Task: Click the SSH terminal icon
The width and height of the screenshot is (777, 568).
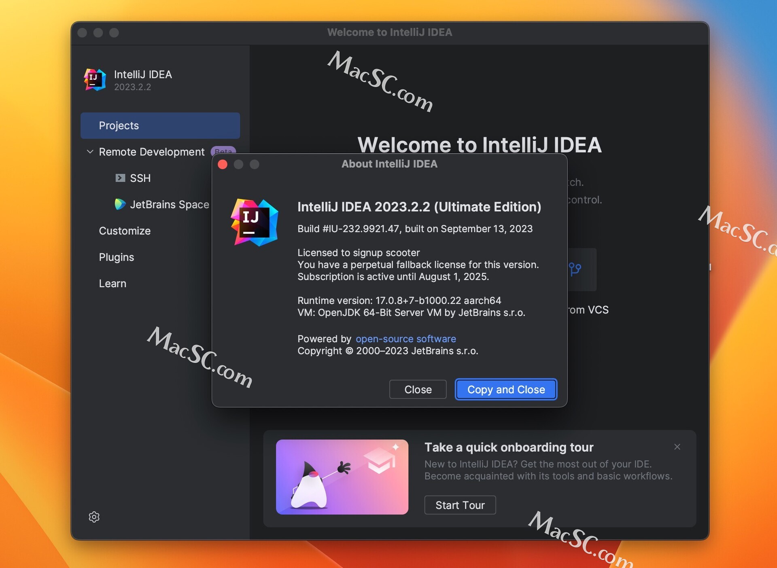Action: pos(120,178)
